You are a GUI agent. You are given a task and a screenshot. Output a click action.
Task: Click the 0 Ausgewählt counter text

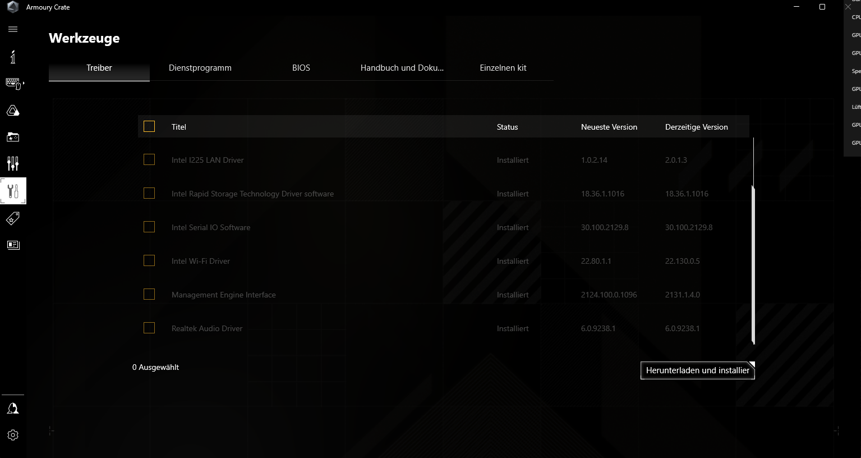click(x=156, y=367)
